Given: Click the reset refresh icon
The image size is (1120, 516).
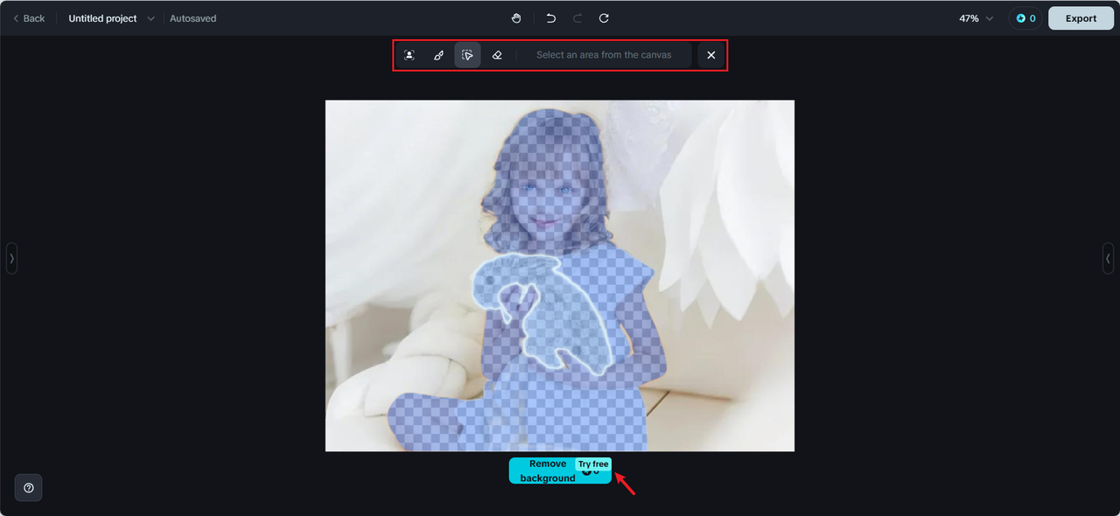Looking at the screenshot, I should tap(604, 18).
